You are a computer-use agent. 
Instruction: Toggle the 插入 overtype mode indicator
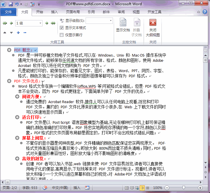[77, 188]
